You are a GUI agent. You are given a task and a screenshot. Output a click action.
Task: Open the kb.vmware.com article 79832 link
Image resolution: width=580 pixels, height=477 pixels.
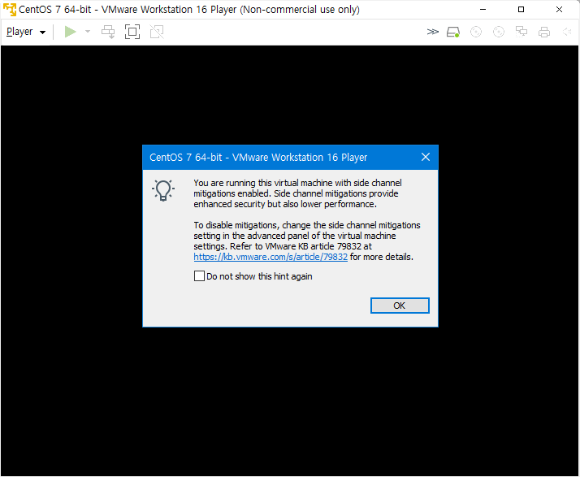coord(271,257)
